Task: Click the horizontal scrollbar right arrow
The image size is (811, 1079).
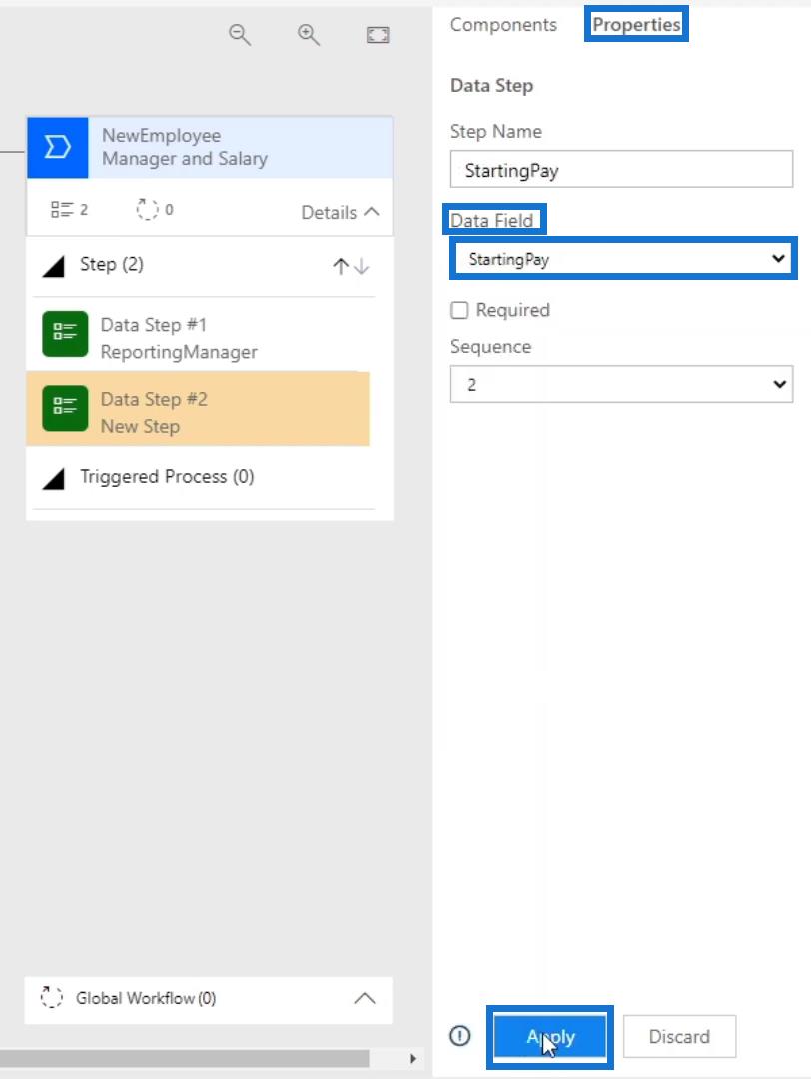Action: point(412,1058)
